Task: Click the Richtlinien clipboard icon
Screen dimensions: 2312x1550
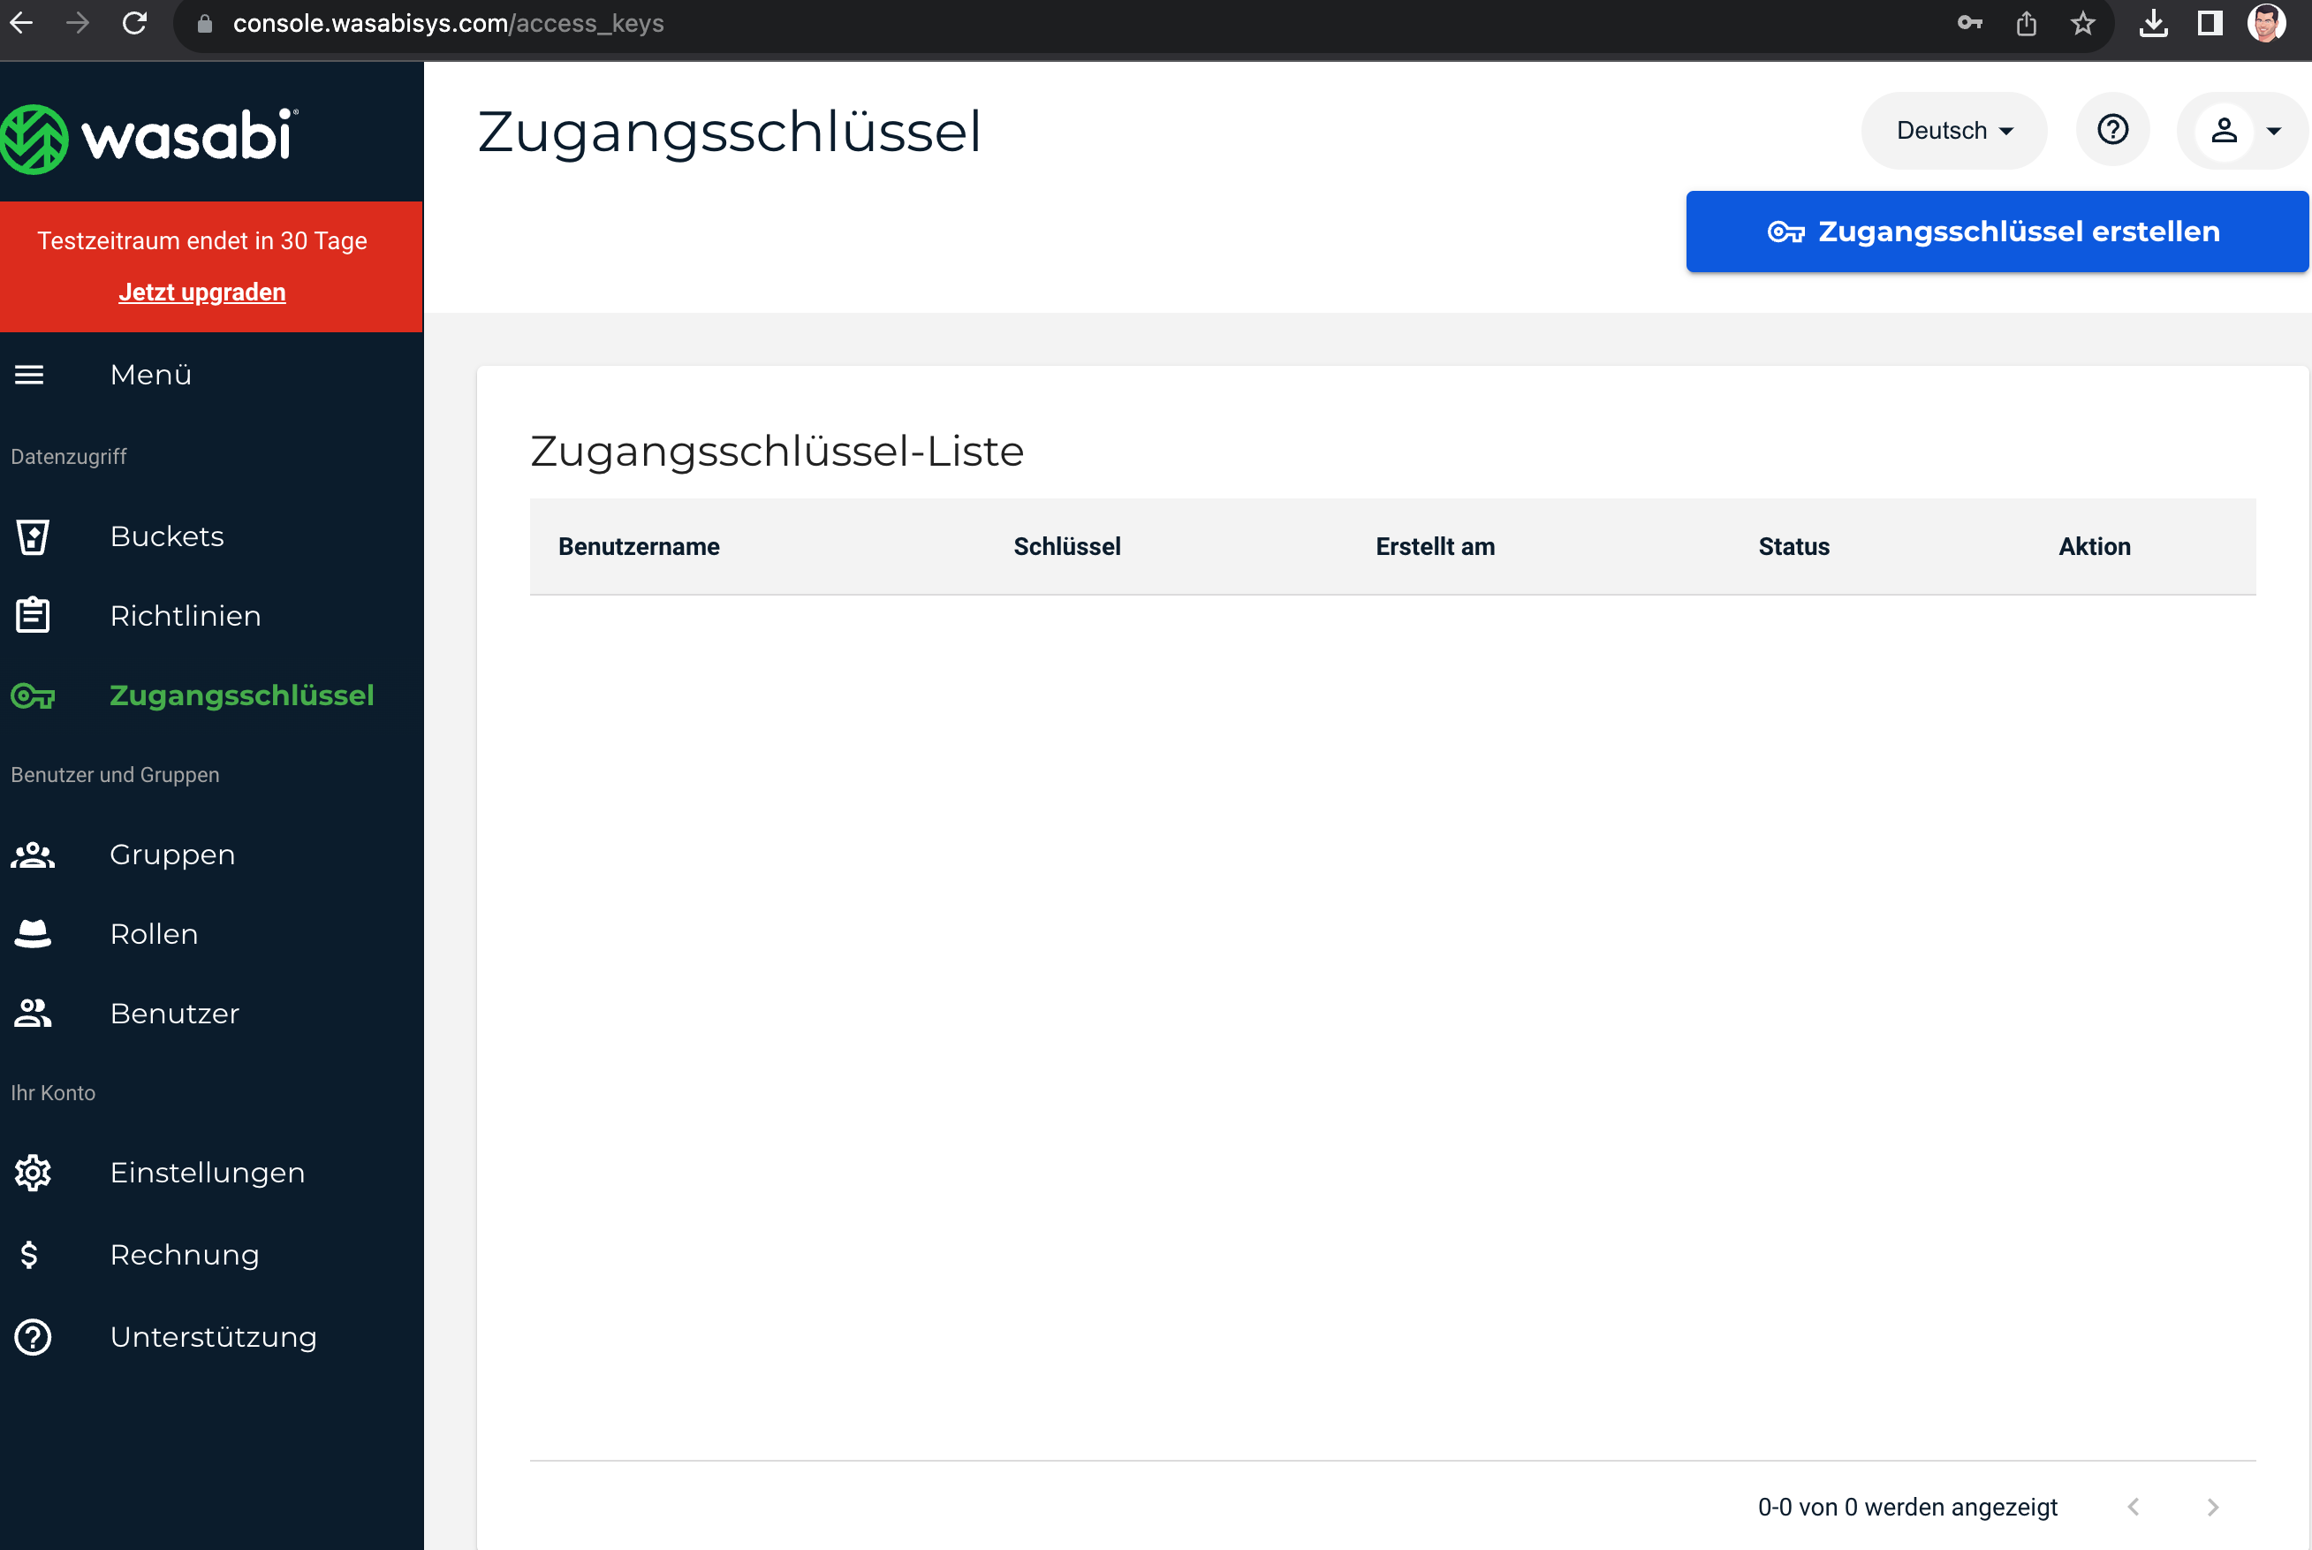Action: (33, 615)
